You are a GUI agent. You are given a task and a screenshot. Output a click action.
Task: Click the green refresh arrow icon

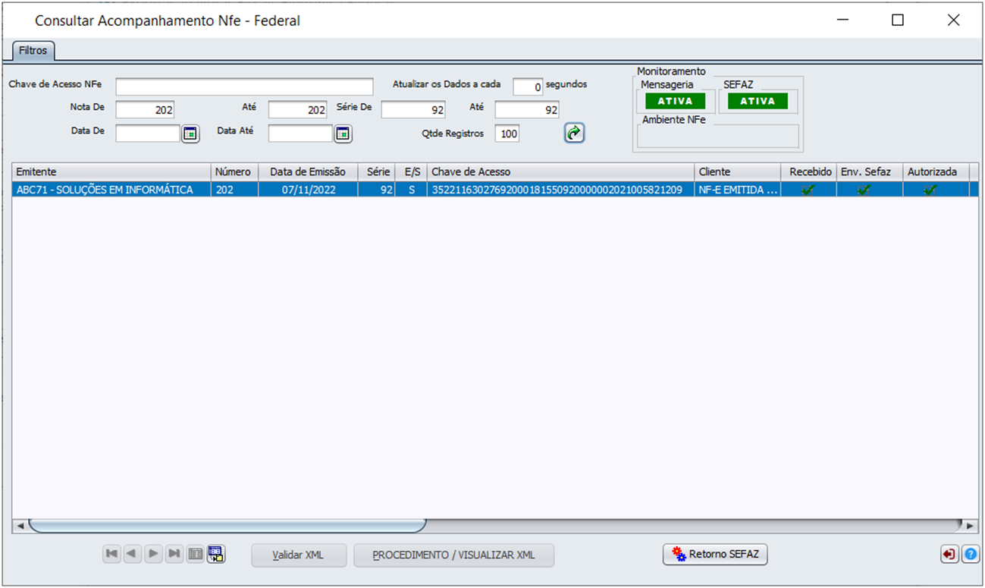coord(574,134)
